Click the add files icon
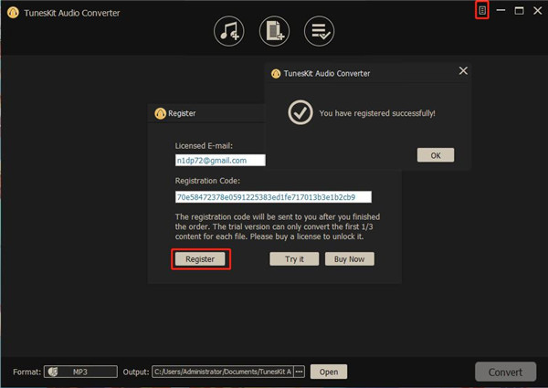548x388 pixels. coord(274,31)
